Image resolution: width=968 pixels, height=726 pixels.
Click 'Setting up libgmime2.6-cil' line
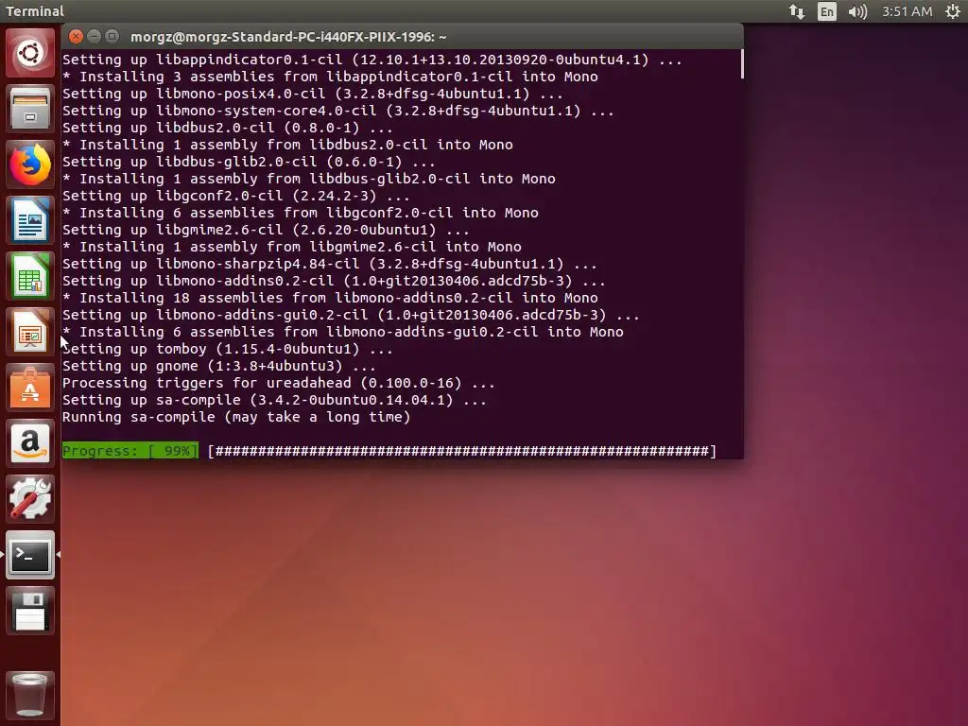coord(266,230)
